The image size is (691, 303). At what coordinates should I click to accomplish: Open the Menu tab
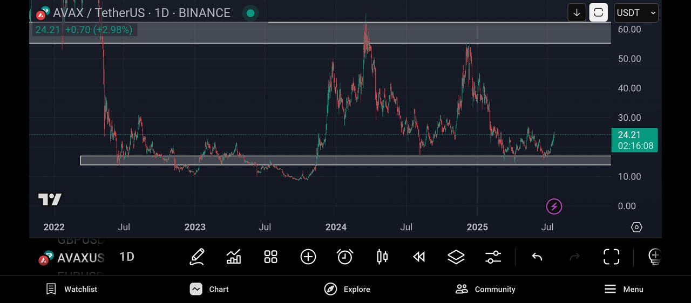[624, 290]
